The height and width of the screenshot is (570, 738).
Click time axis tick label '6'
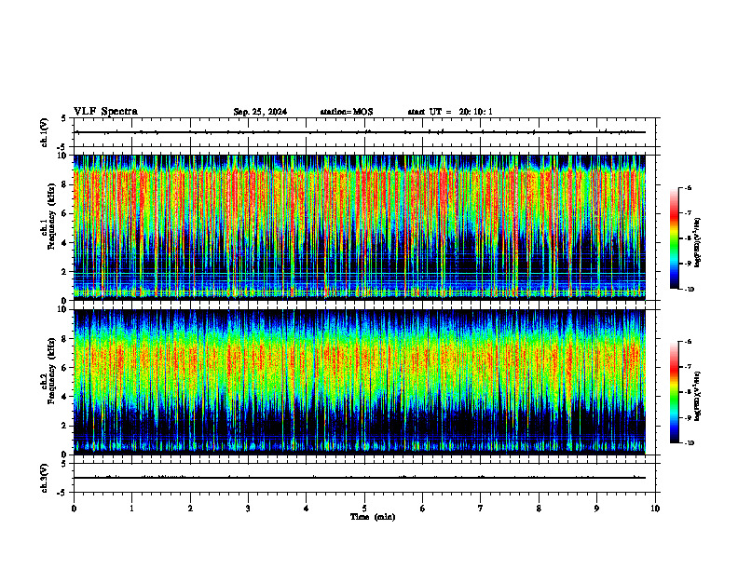[x=423, y=509]
